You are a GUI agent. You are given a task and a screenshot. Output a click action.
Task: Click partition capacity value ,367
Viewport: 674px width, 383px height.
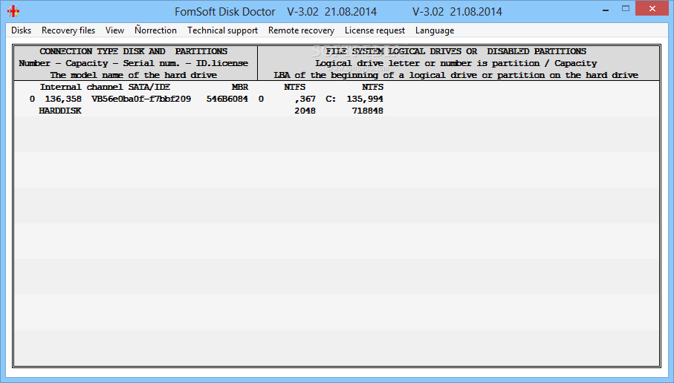(305, 99)
